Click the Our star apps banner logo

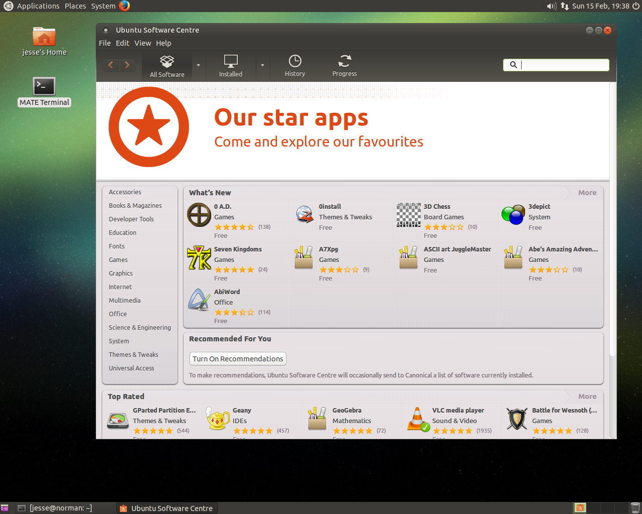coord(149,126)
